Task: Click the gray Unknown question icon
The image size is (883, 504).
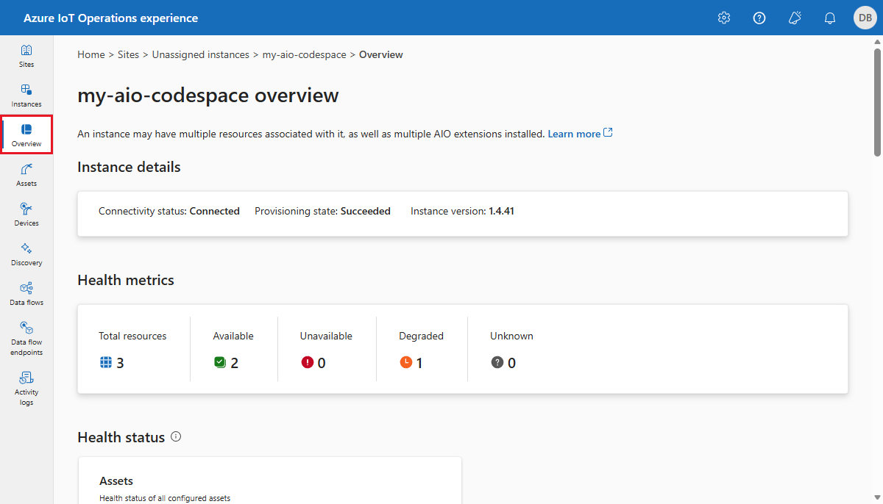Action: 497,362
